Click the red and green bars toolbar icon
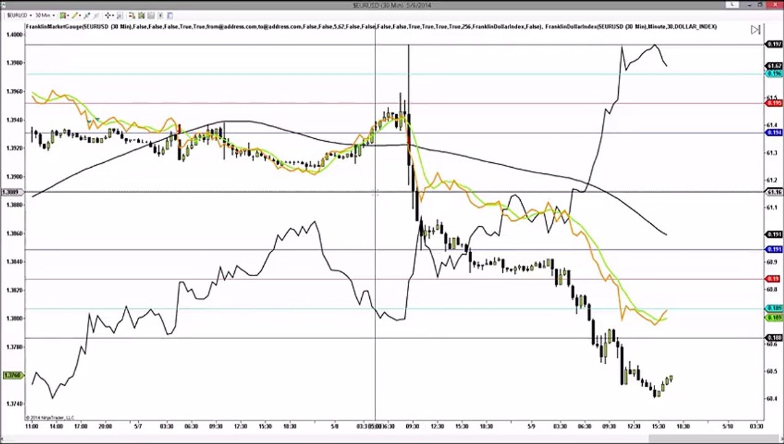Image resolution: width=784 pixels, height=444 pixels. point(132,15)
